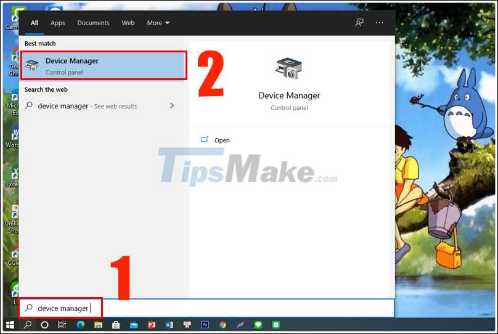Expand web results chevron arrow
498x334 pixels.
click(x=172, y=106)
